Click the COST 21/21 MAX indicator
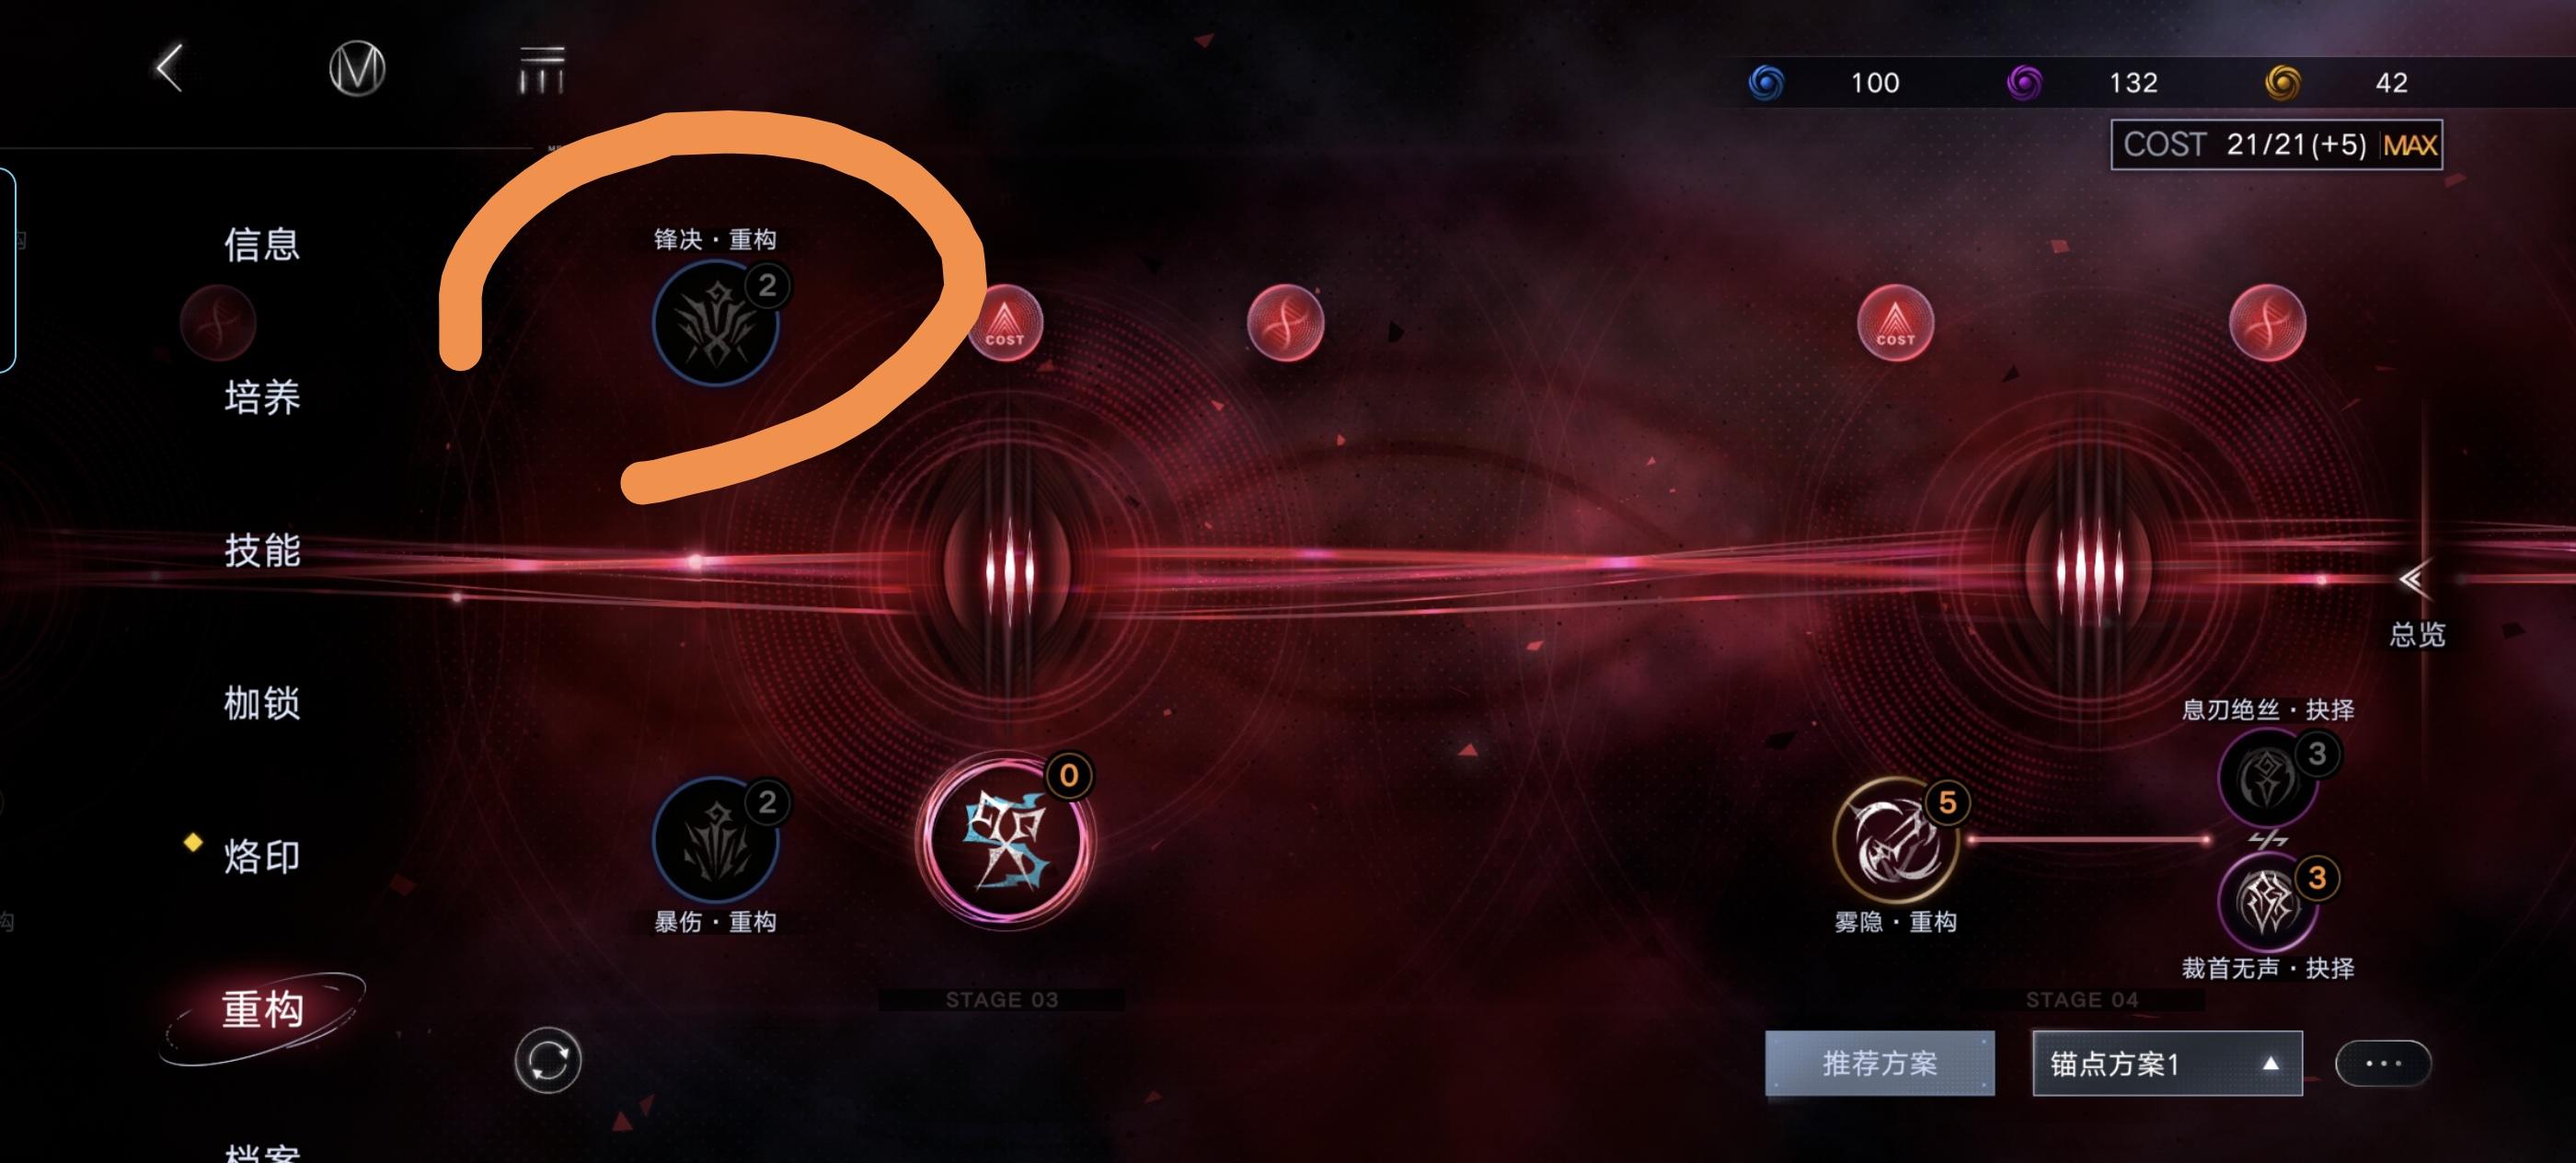Viewport: 2576px width, 1163px height. tap(2277, 145)
